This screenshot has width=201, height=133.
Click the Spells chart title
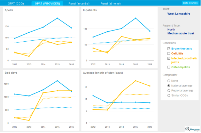9,10
